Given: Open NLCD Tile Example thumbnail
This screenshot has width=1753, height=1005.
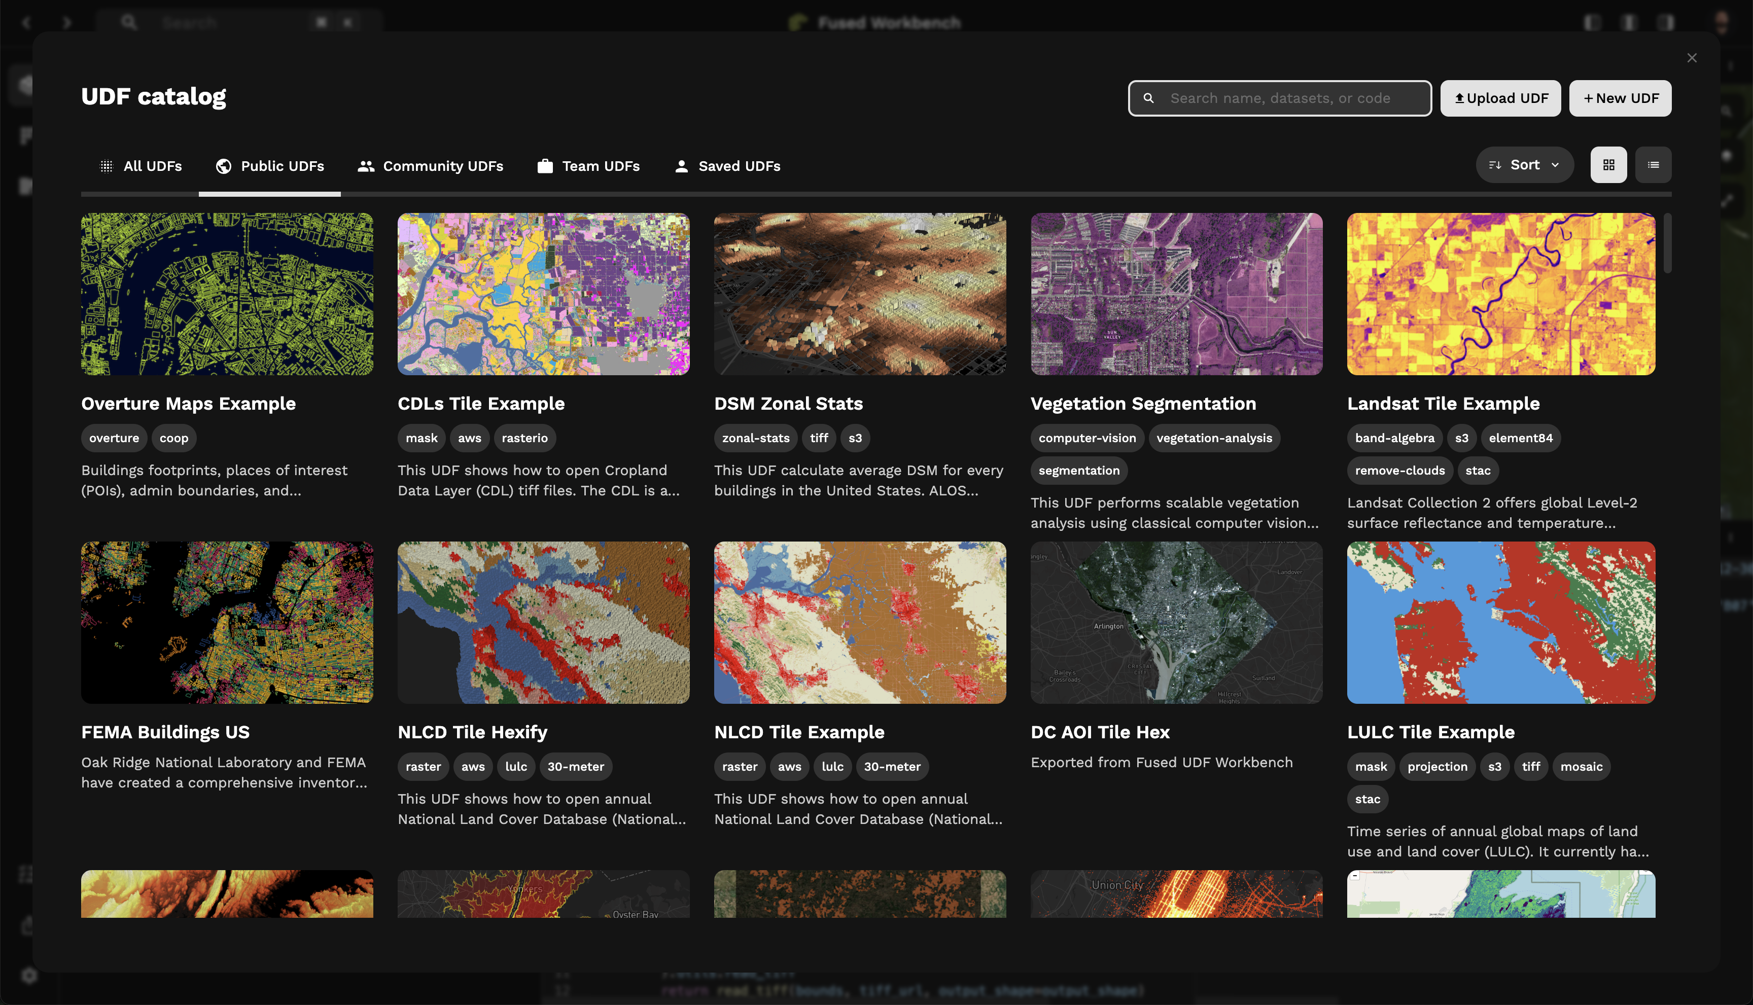Looking at the screenshot, I should coord(860,623).
